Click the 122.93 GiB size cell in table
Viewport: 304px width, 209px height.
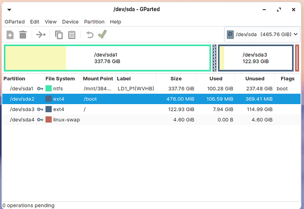click(x=181, y=109)
